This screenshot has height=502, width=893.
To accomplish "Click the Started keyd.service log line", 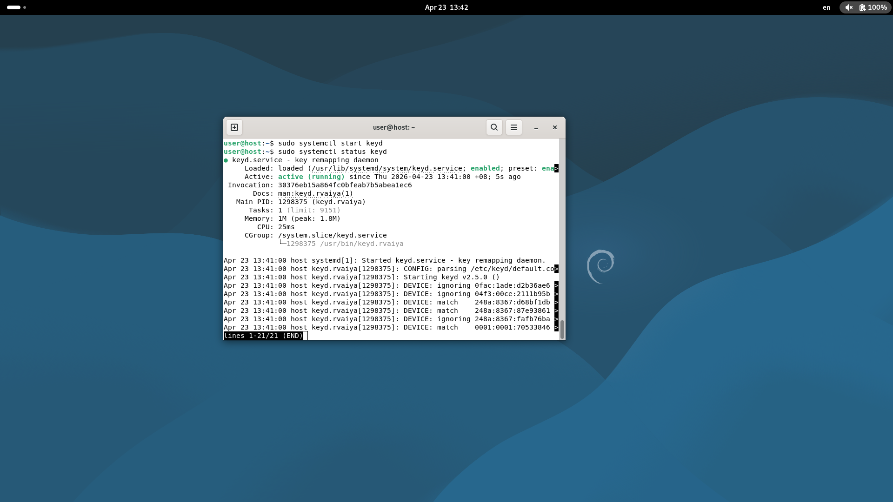I will pyautogui.click(x=385, y=260).
